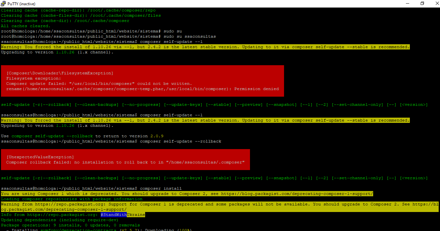
Task: Select the version number '2.0.9'
Action: 157,136
